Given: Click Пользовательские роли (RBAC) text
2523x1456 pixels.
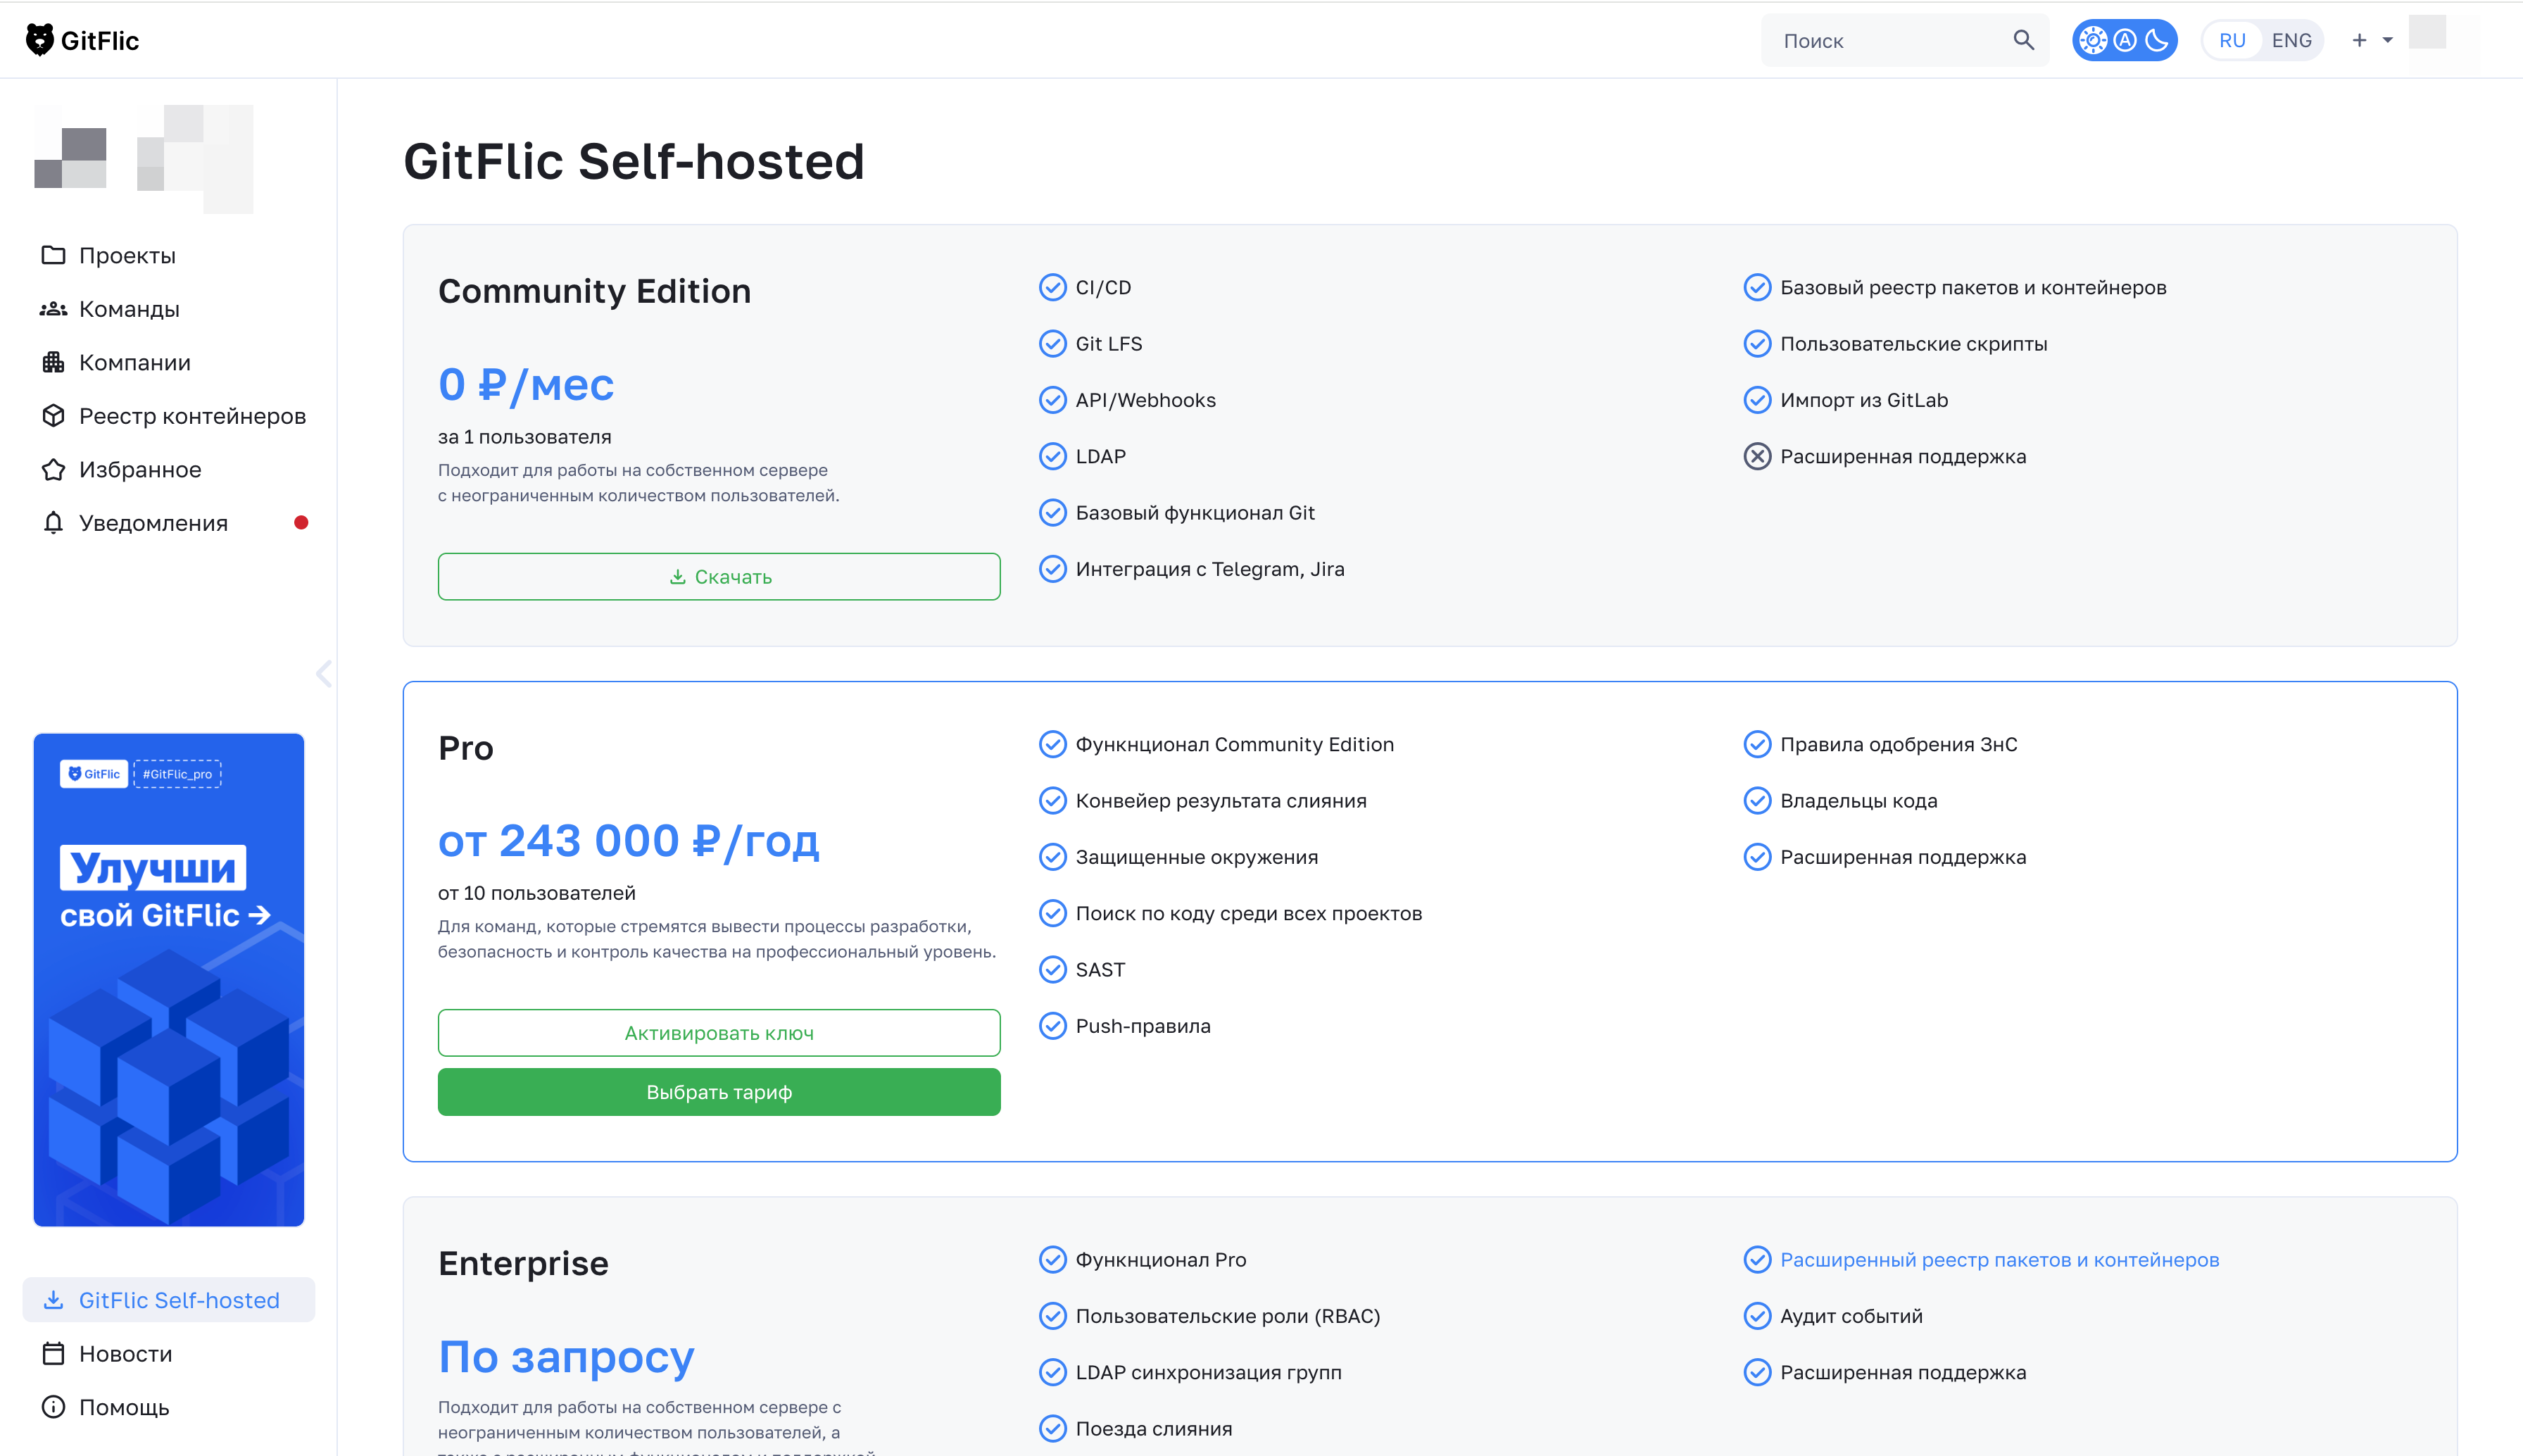Looking at the screenshot, I should (1228, 1316).
